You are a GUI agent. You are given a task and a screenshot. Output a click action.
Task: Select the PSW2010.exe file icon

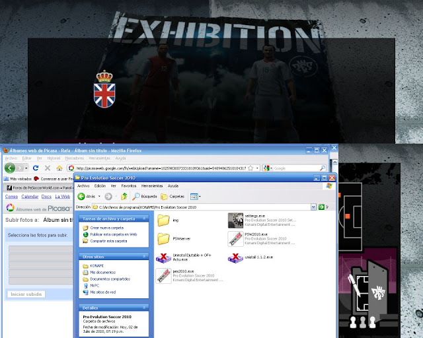pos(235,238)
